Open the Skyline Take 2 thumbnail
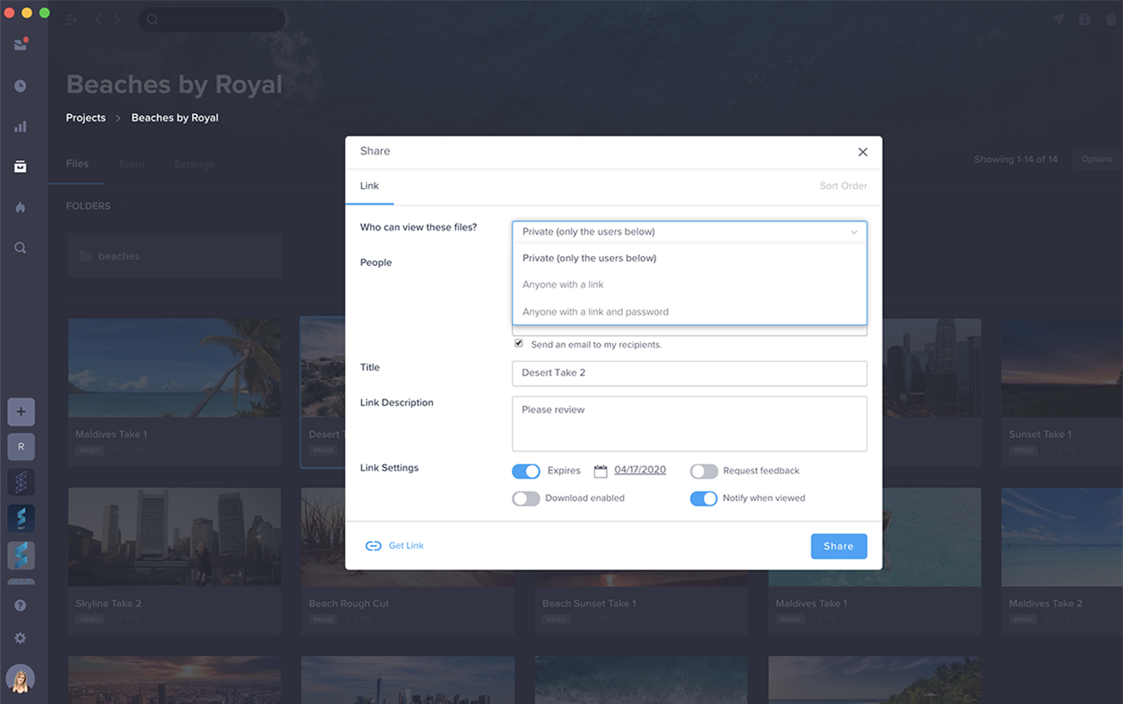This screenshot has width=1123, height=704. [175, 536]
